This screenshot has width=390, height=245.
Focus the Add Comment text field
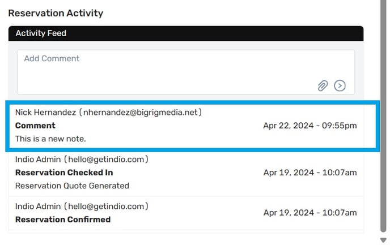(186, 72)
